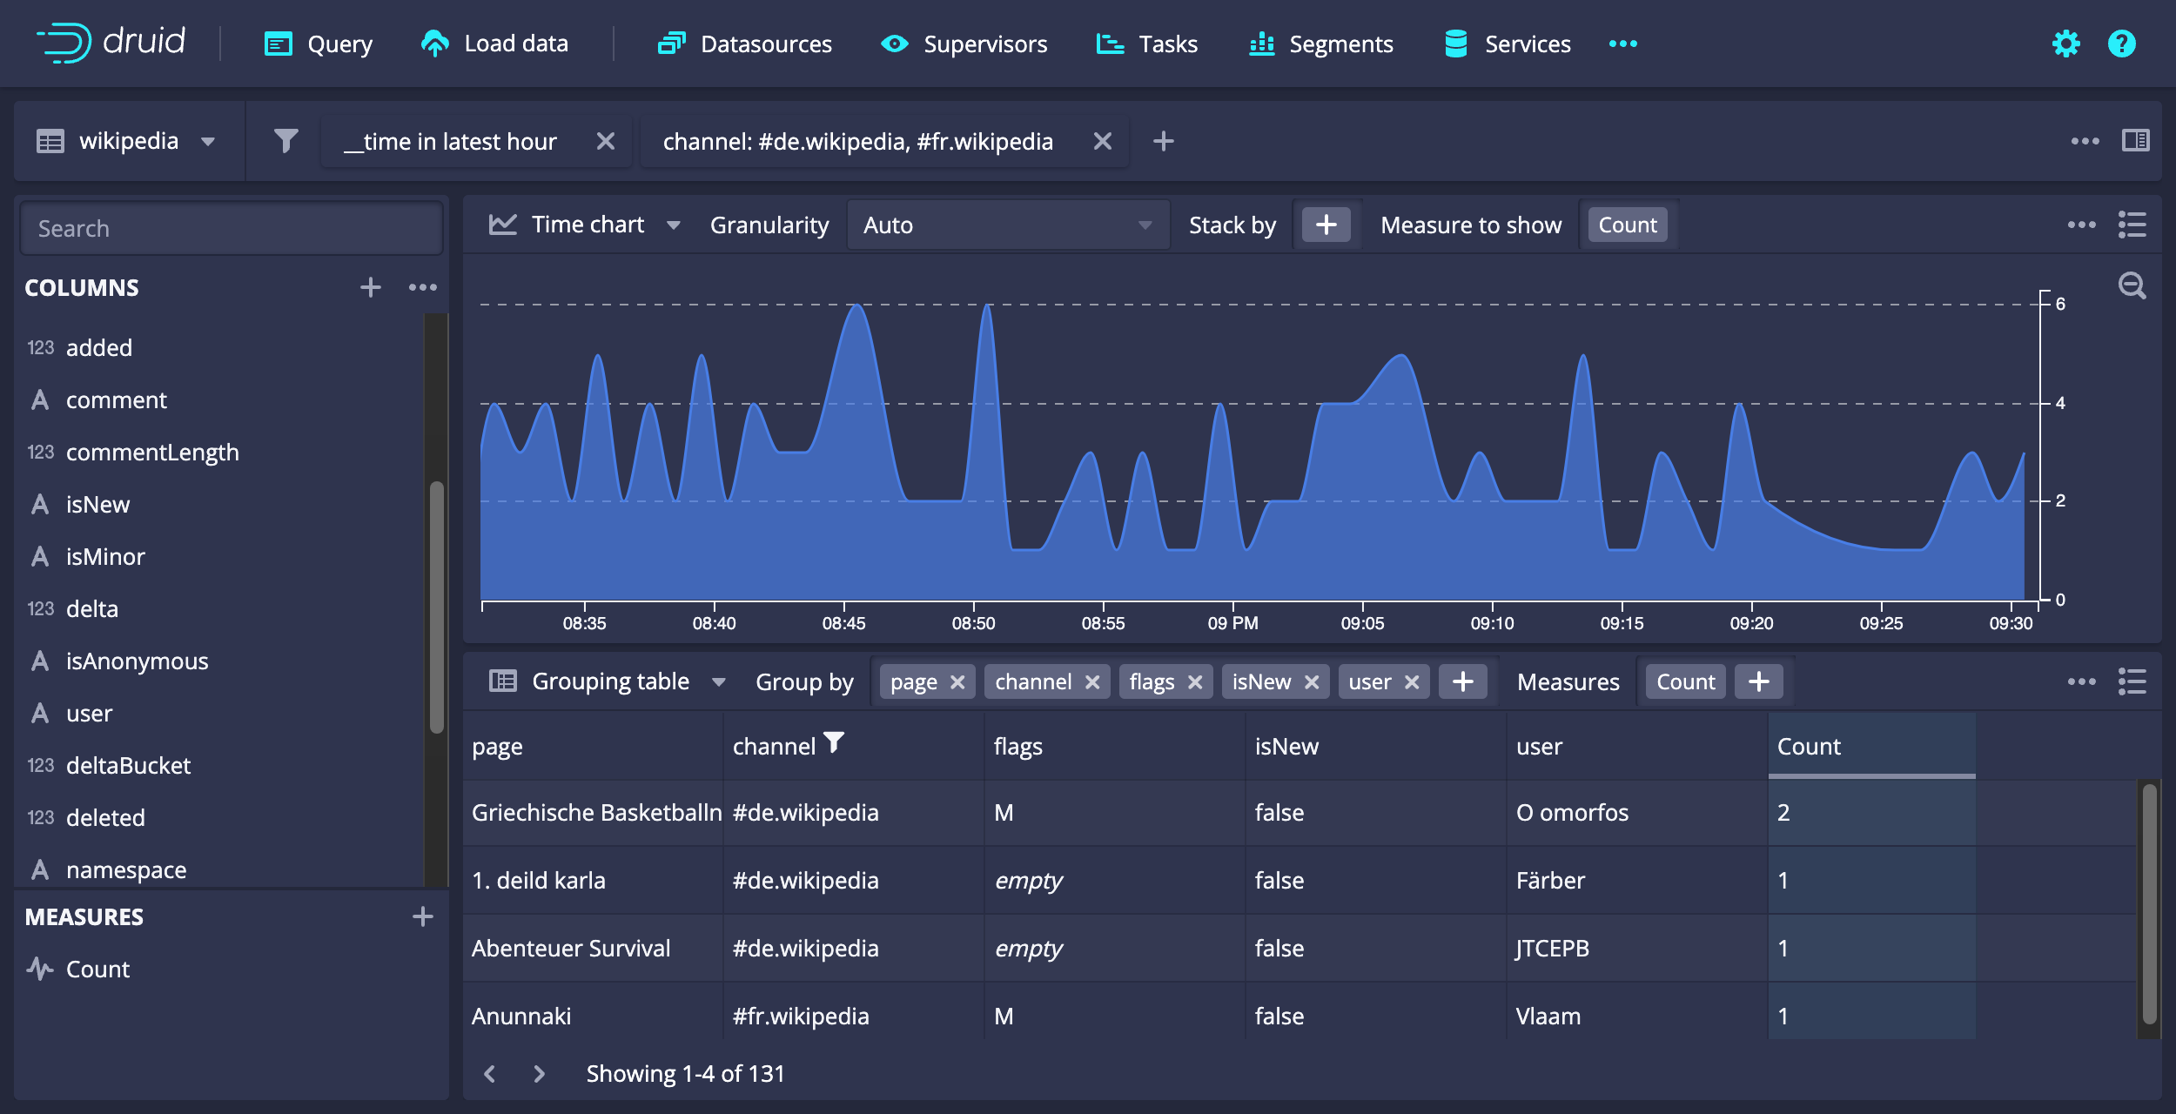2176x1114 pixels.
Task: Remove the channel filter pill
Action: [x=1102, y=141]
